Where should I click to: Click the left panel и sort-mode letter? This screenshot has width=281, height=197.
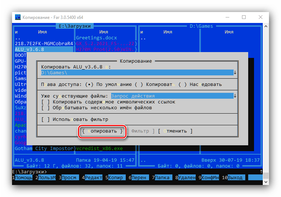point(16,32)
